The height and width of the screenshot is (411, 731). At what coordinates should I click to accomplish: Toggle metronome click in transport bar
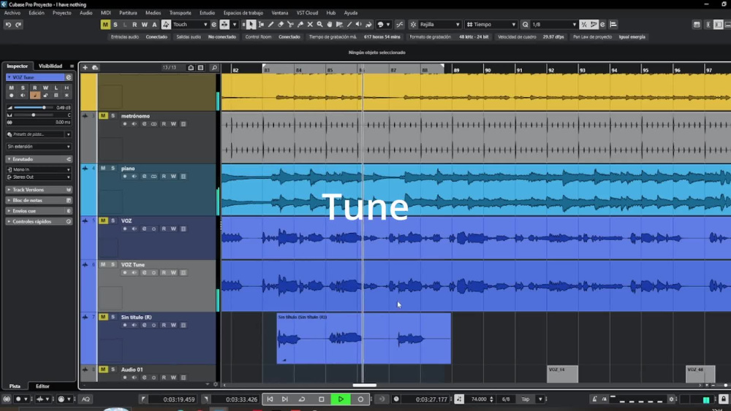(x=594, y=399)
